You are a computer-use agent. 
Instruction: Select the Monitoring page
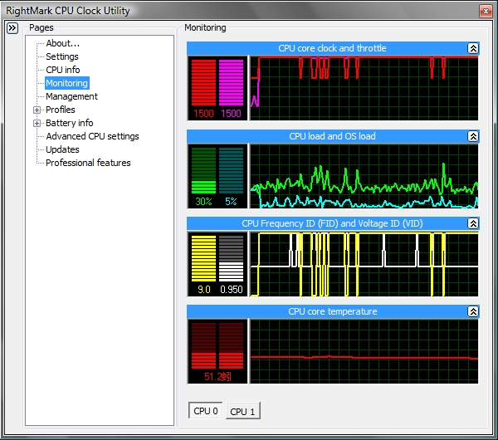tap(66, 83)
